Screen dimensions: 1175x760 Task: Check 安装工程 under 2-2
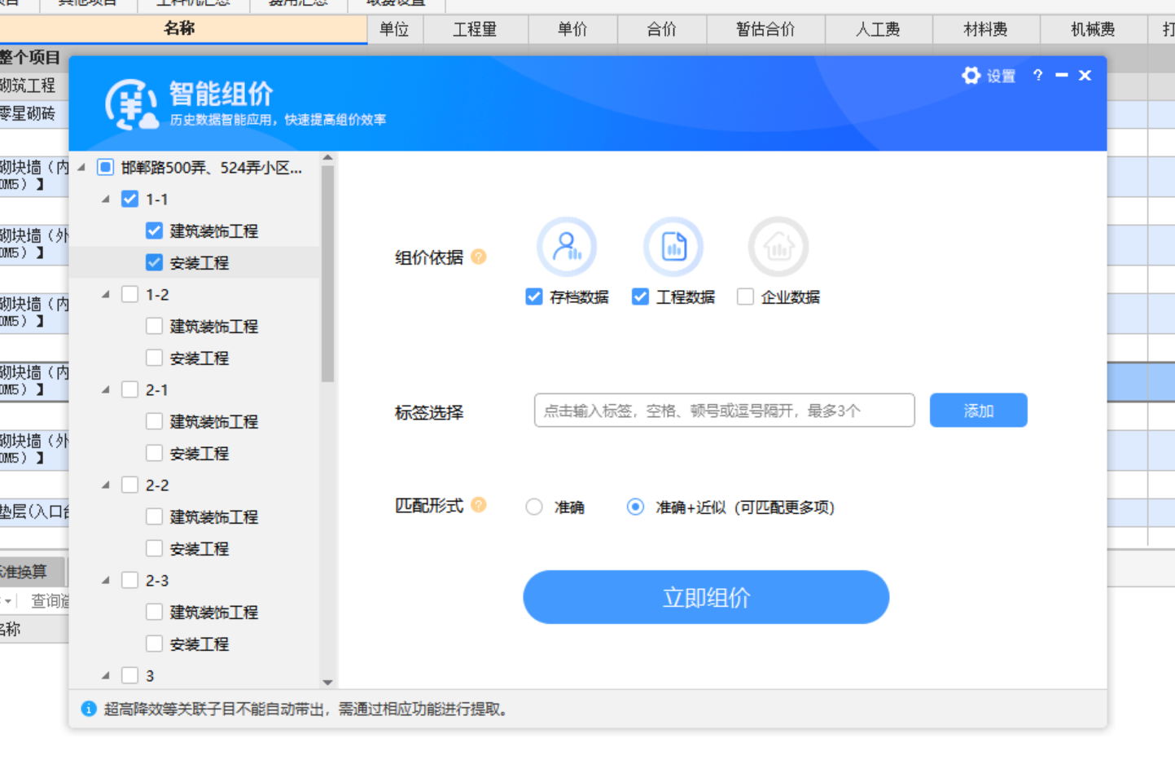tap(154, 548)
